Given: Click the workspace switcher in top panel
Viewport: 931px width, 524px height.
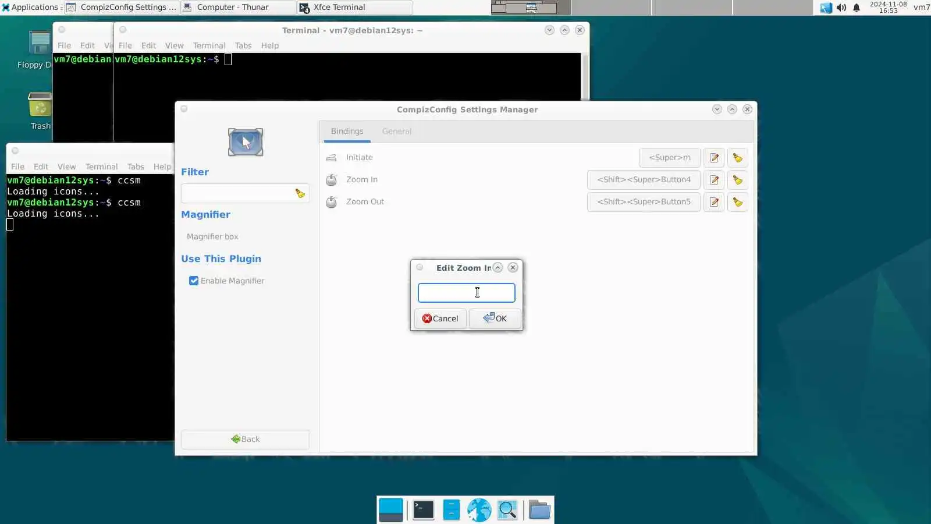Looking at the screenshot, I should (651, 8).
